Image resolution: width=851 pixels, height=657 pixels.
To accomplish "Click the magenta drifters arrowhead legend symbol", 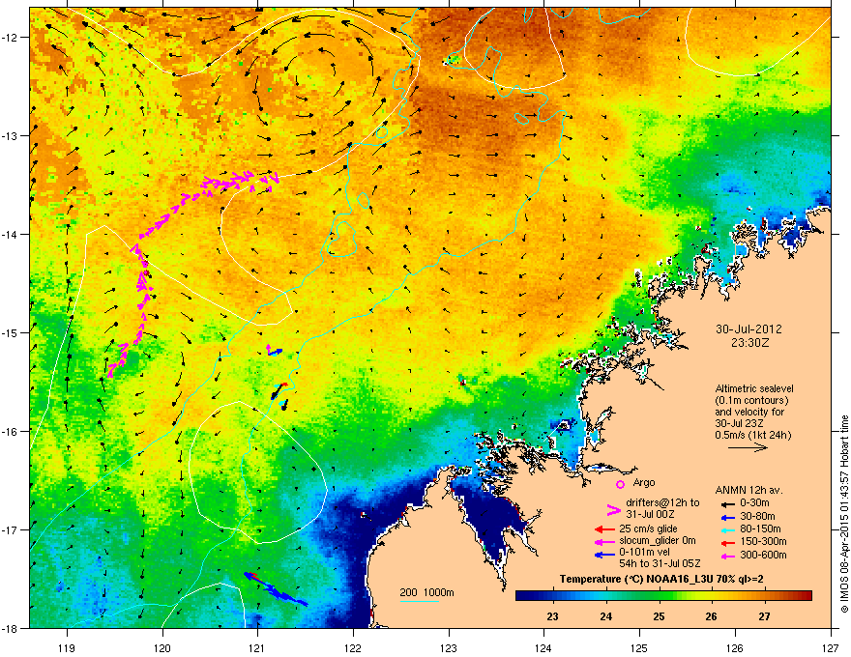I will tap(613, 510).
